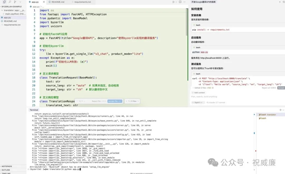Go to next file in '1 / 3 files'

point(138,101)
